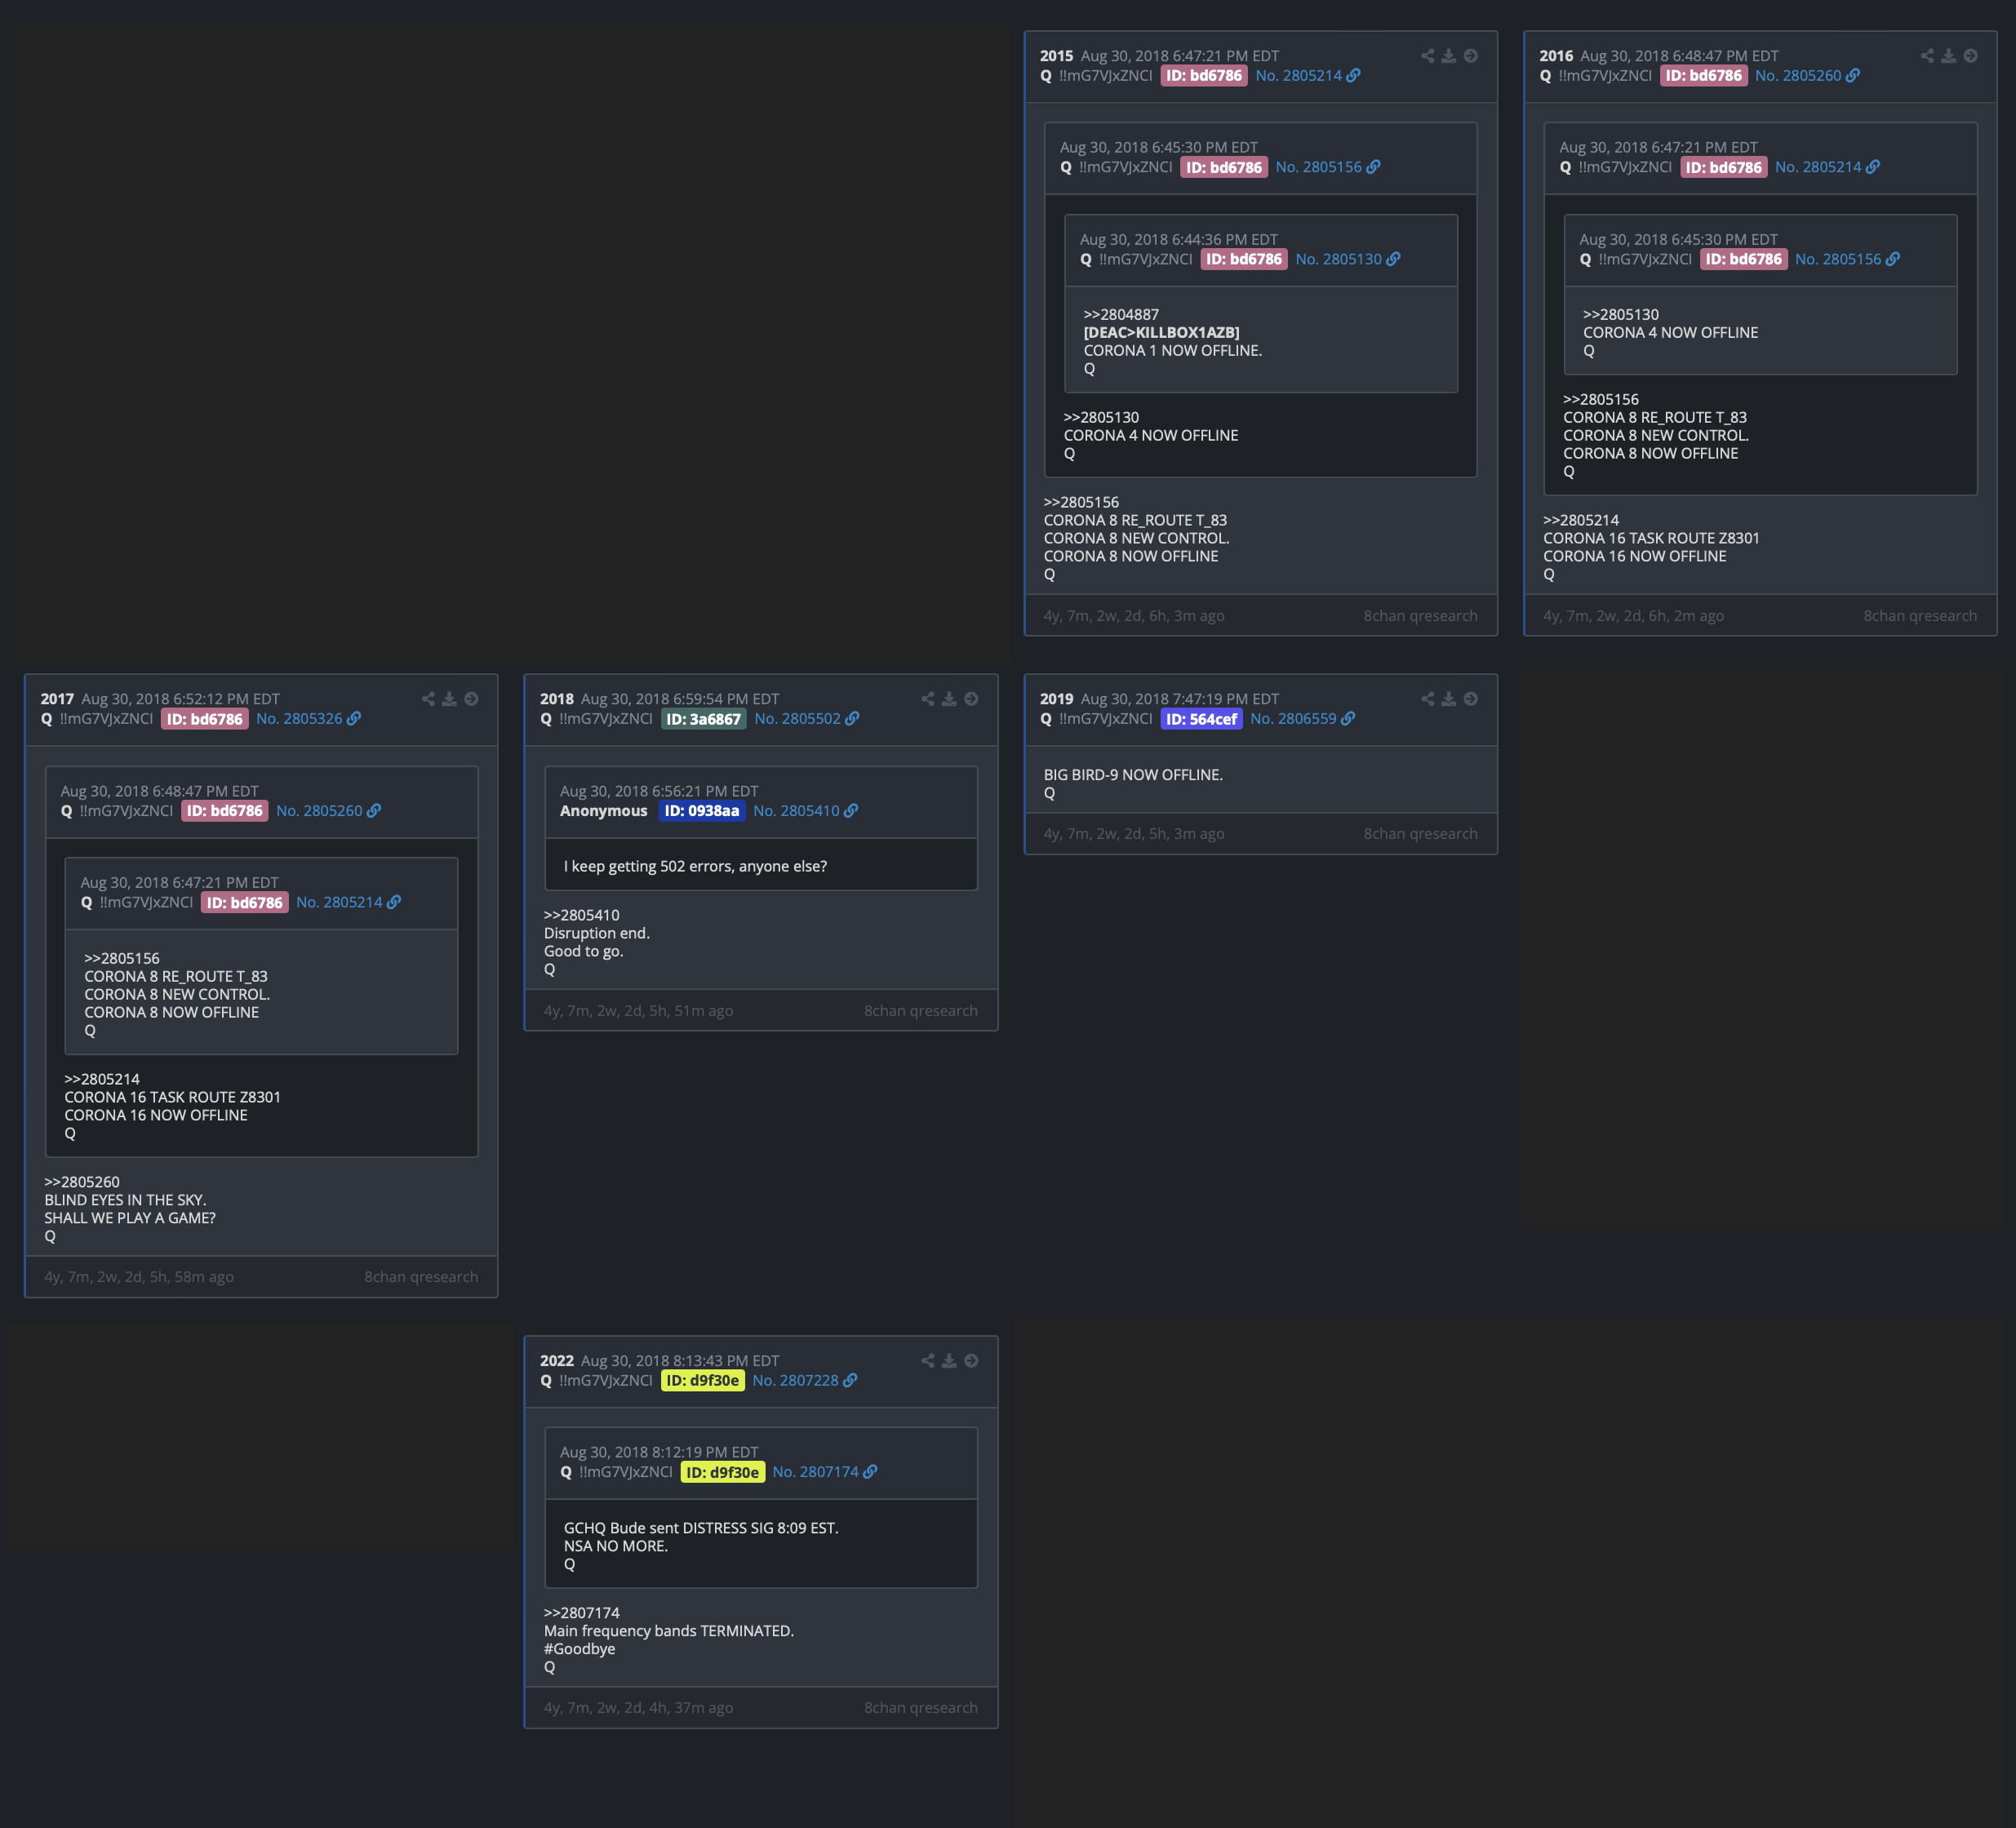Click the chain-link icon beside No. 2807174

point(870,1472)
